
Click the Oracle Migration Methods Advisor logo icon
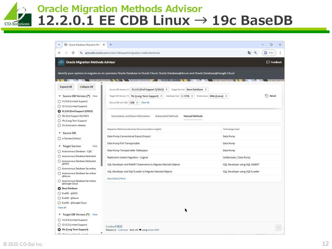tap(61, 62)
